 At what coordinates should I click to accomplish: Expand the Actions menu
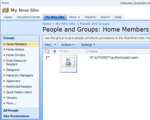68,45
